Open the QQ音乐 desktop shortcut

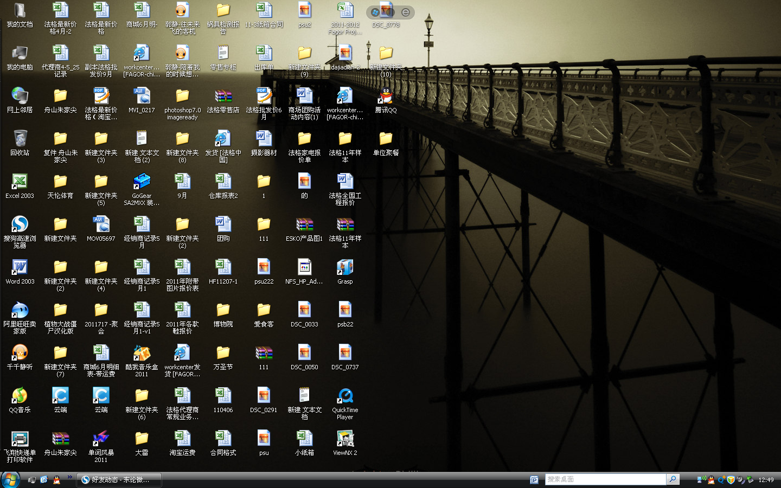20,396
